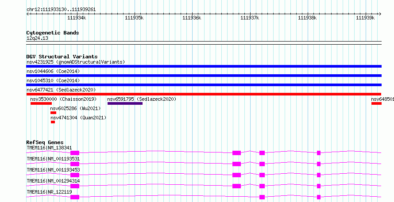Click the TMEM116|NR_122119 transcript label
Viewport: 394px width, 202px height.
[49, 192]
